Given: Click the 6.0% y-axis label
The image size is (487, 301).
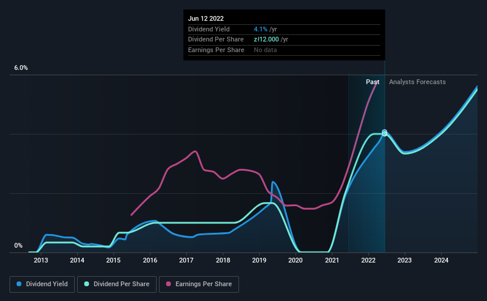Looking at the screenshot, I should 21,68.
